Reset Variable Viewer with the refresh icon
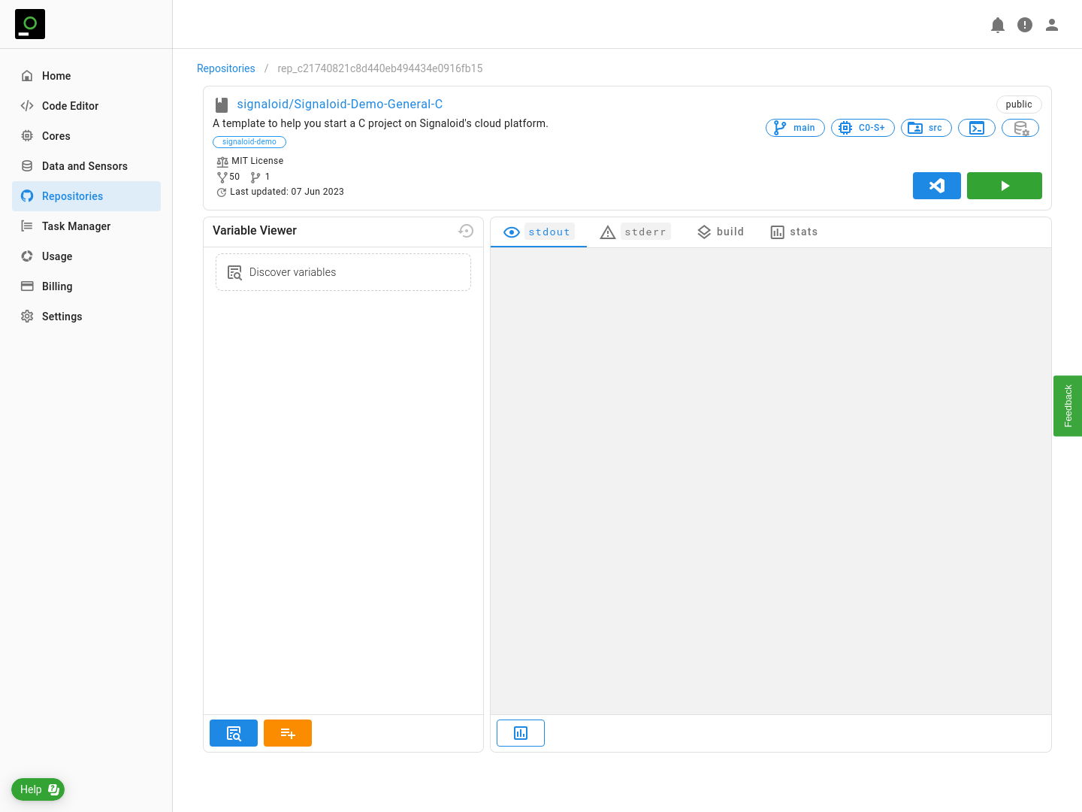Image resolution: width=1082 pixels, height=812 pixels. [x=466, y=231]
